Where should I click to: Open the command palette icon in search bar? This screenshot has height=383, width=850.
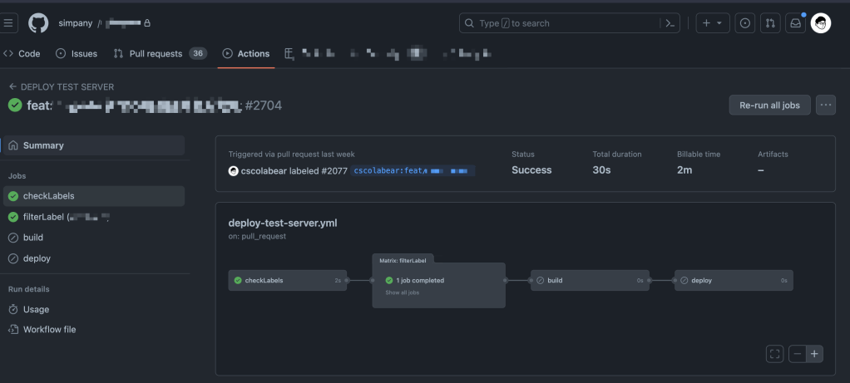pyautogui.click(x=670, y=23)
